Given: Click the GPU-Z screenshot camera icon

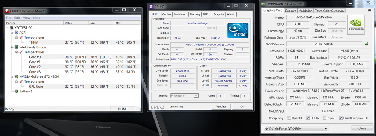Looking at the screenshot, I should coord(369,11).
